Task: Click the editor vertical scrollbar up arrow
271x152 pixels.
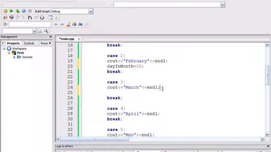Action: coord(267,45)
